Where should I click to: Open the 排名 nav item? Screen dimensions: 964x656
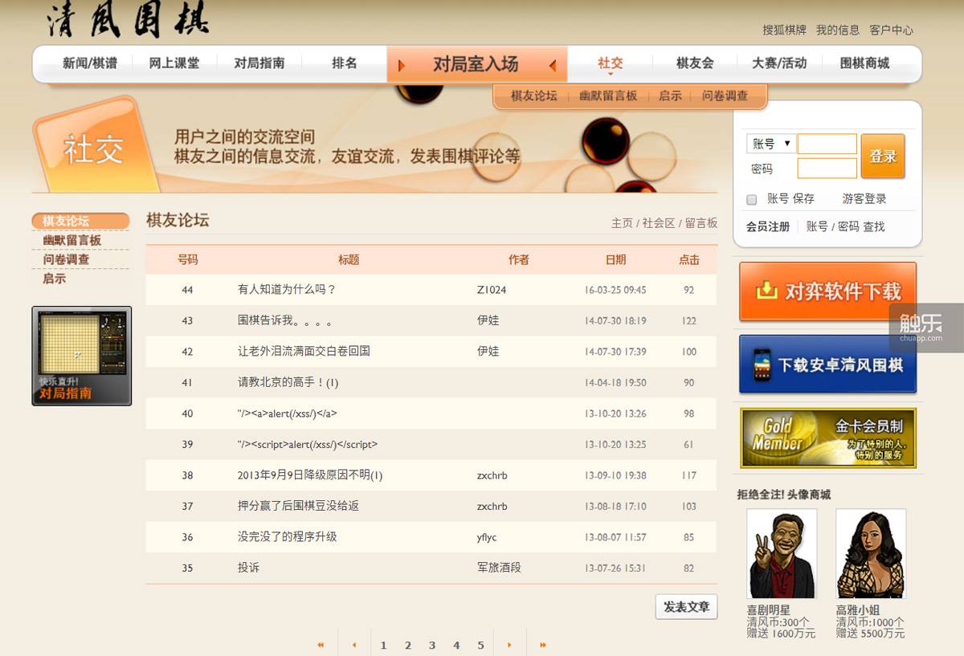[x=345, y=63]
